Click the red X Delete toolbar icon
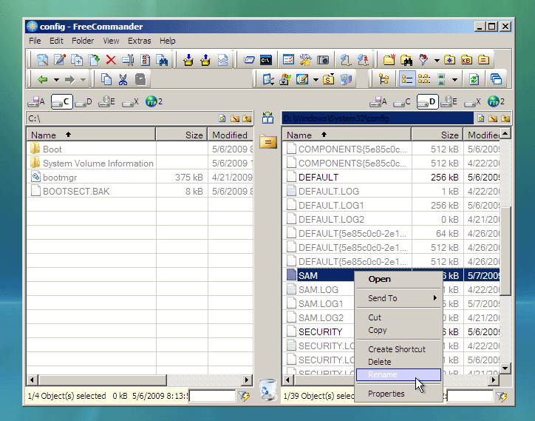The image size is (535, 421). [111, 60]
